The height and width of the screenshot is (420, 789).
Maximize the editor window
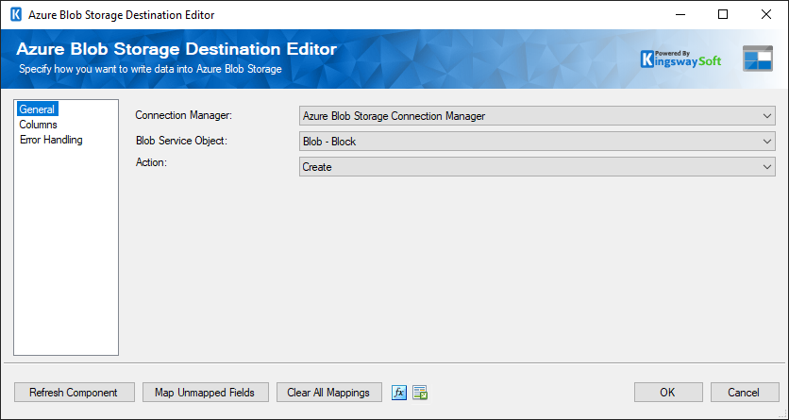coord(723,14)
